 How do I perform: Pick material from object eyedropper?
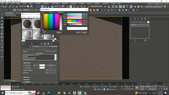tap(31, 46)
